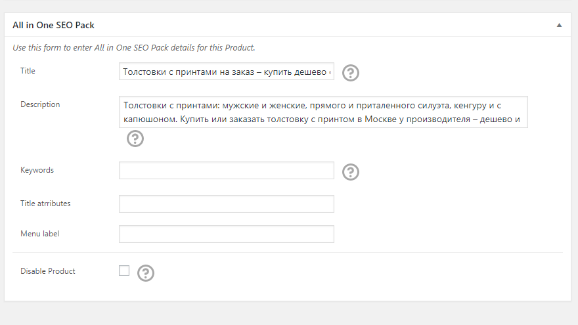This screenshot has width=578, height=325.
Task: Focus the SEO Title input field
Action: tap(226, 72)
